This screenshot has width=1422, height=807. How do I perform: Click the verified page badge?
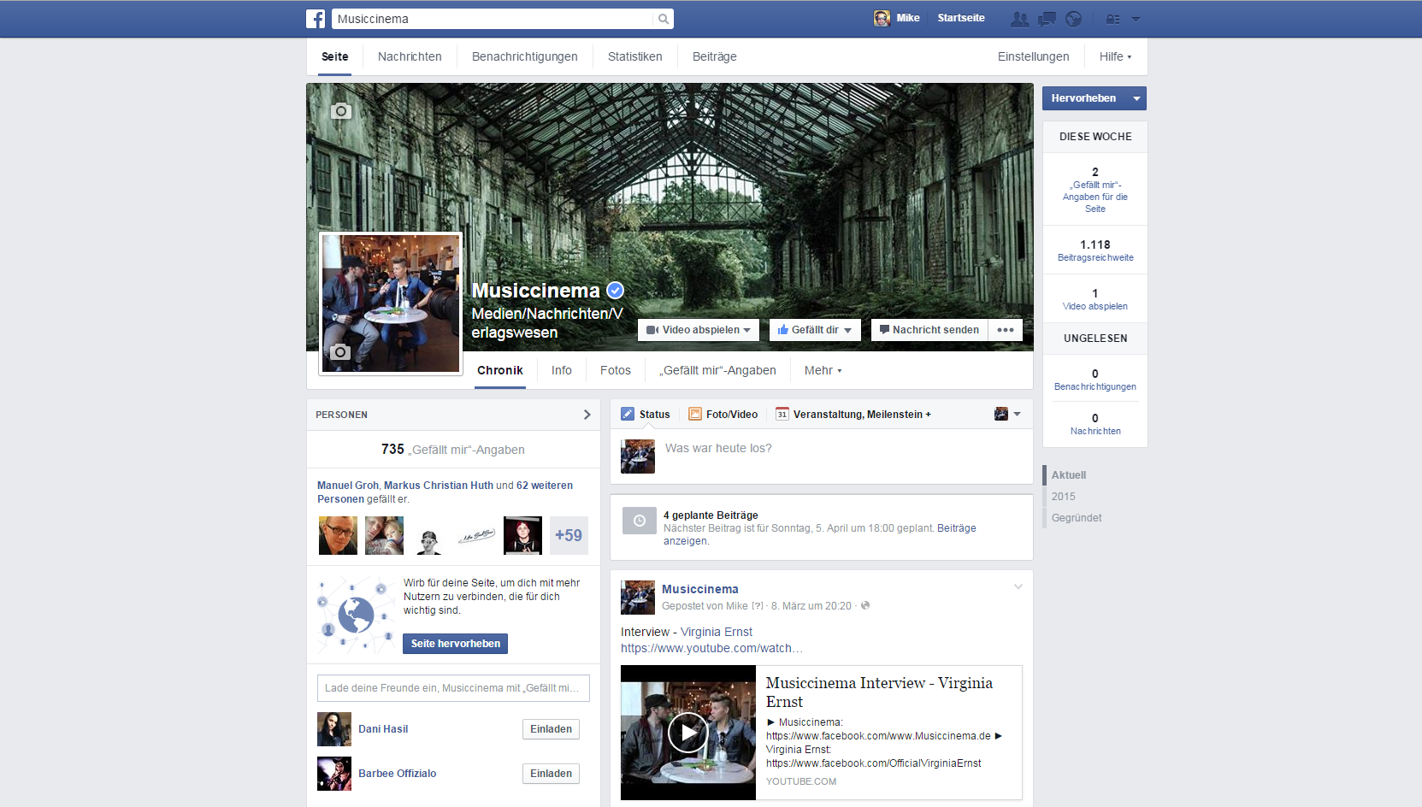coord(615,291)
